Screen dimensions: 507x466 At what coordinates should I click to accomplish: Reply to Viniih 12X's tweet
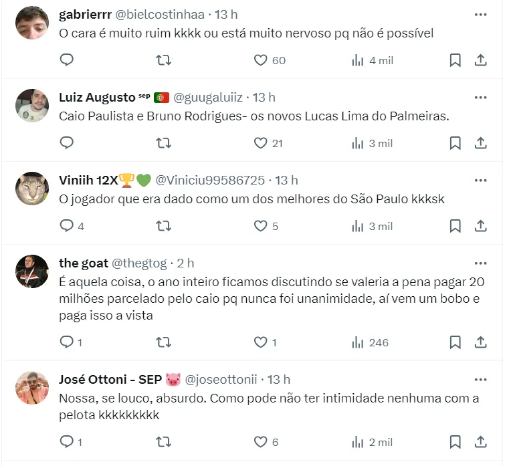(66, 226)
